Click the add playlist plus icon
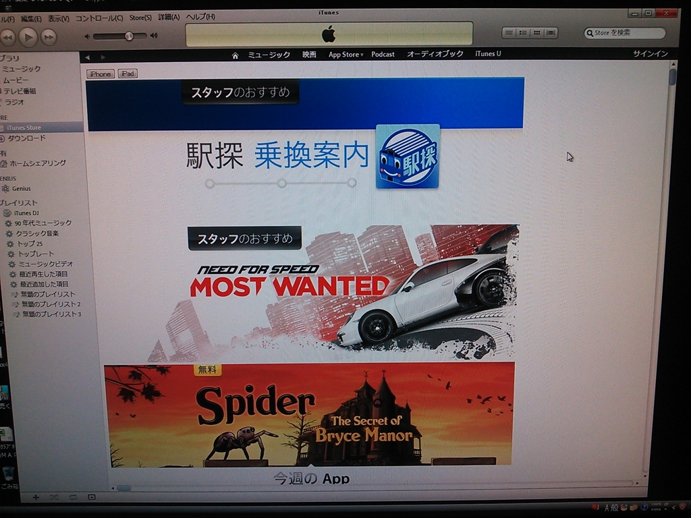Screen dimensions: 691x518 (x=36, y=497)
